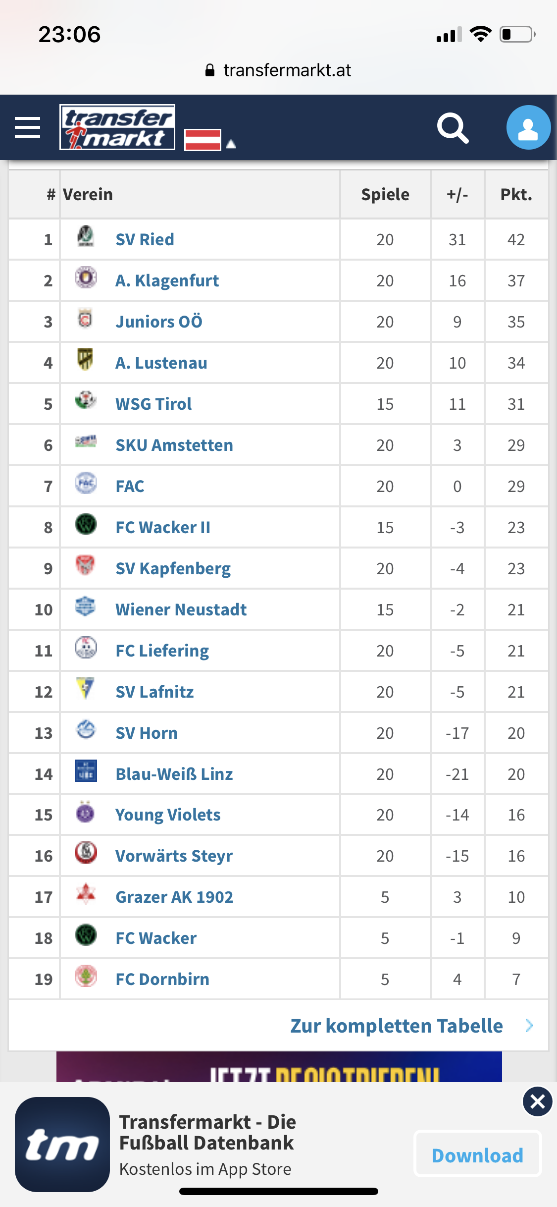Open the A. Klagenfurt club page
The image size is (557, 1207).
tap(167, 281)
